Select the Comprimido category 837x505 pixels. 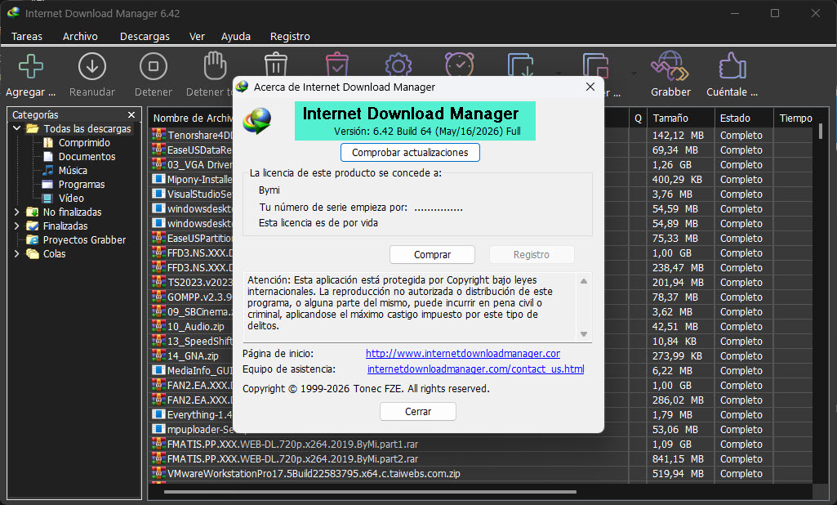point(84,143)
